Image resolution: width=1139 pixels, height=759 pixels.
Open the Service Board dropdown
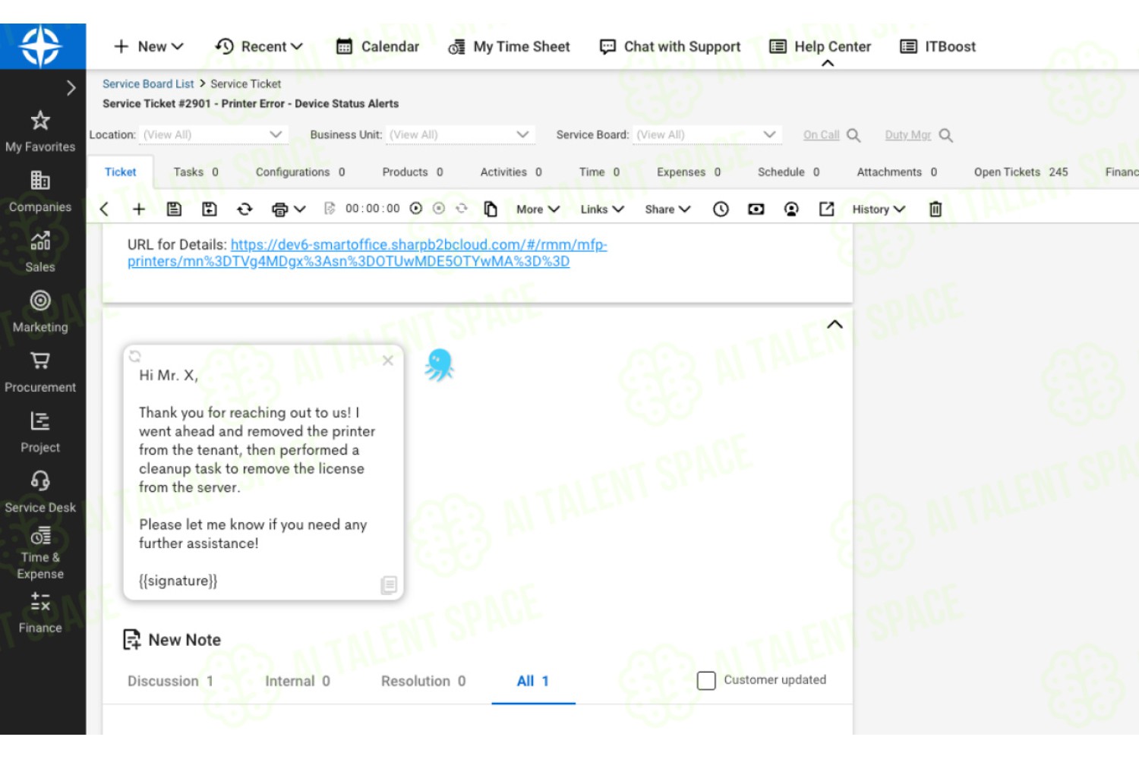tap(707, 134)
